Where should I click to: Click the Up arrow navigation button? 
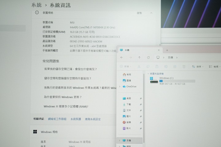(x=139, y=57)
